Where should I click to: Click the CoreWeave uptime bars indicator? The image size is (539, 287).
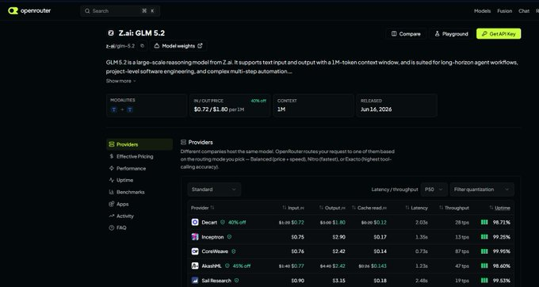click(484, 251)
